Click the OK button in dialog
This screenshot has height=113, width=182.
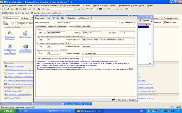pos(114,100)
